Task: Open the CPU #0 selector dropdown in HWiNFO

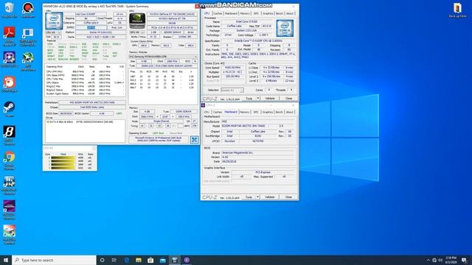Action: (53, 32)
